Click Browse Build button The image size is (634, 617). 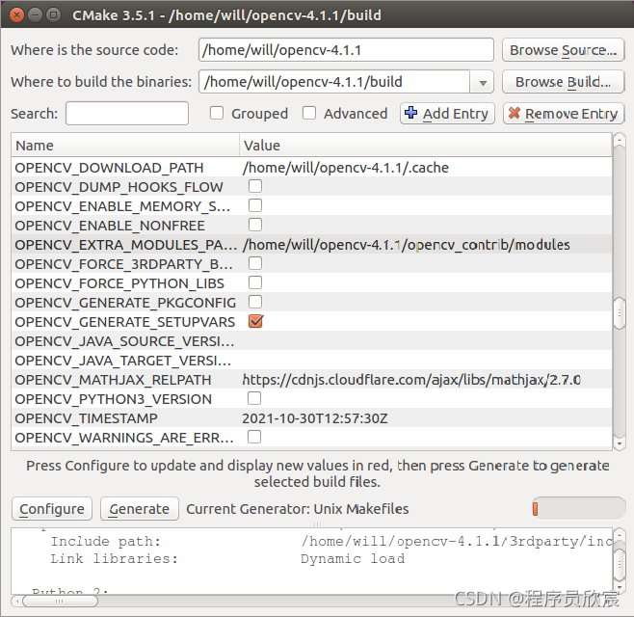[564, 82]
